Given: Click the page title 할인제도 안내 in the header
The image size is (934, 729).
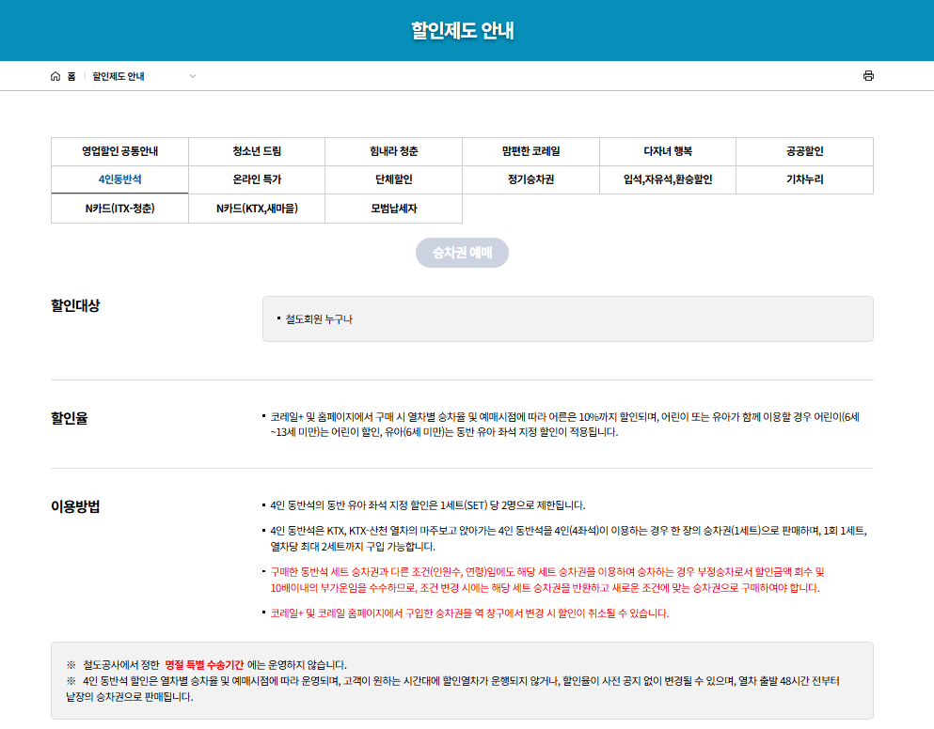Looking at the screenshot, I should click(463, 30).
